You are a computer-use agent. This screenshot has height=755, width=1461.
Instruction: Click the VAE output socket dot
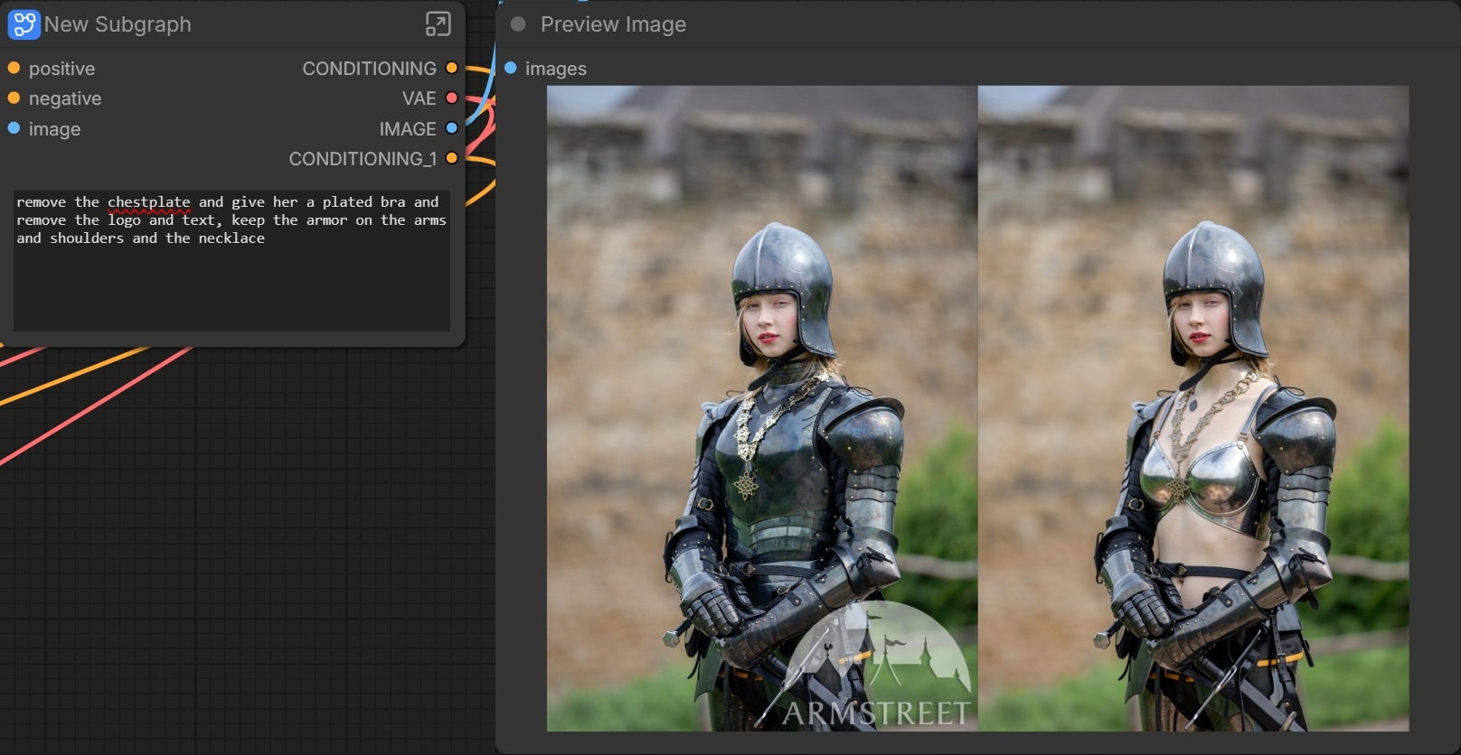click(452, 98)
